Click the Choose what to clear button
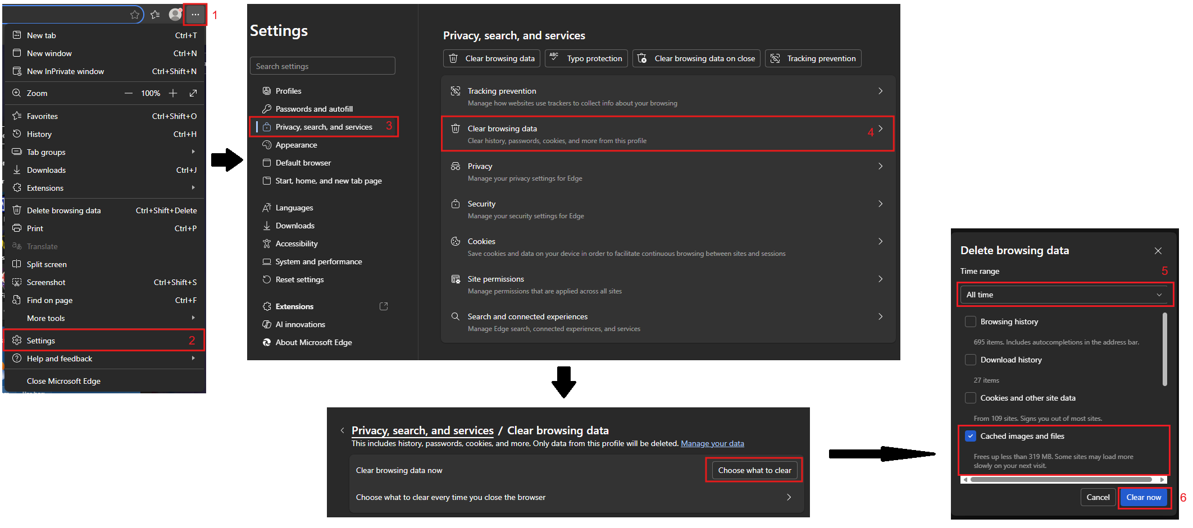 [754, 470]
